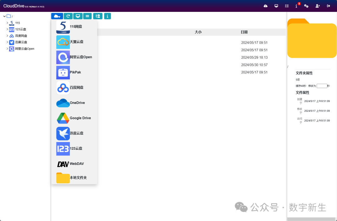The height and width of the screenshot is (221, 337).
Task: Click the properties panel horizontal scrollbar
Action: coord(312,219)
